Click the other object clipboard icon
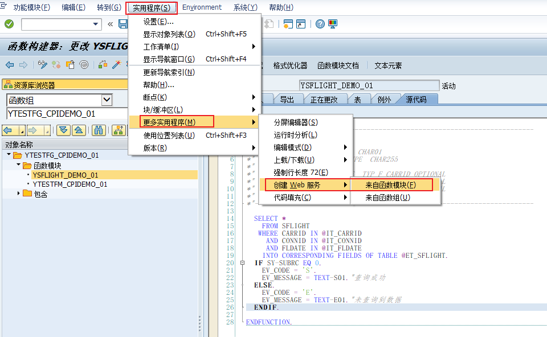 tap(70, 64)
